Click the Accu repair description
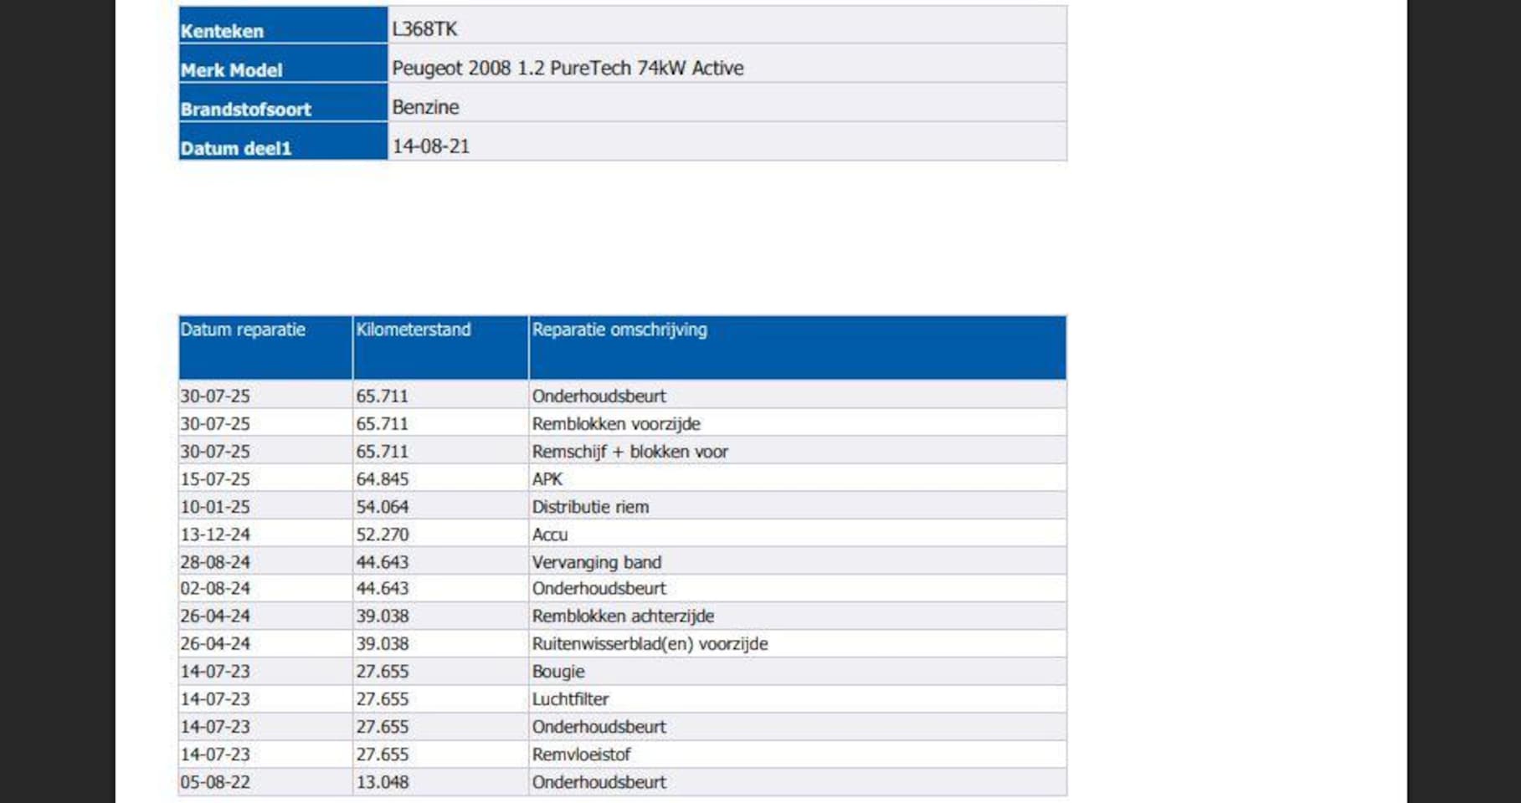Viewport: 1521px width, 803px height. coord(550,534)
